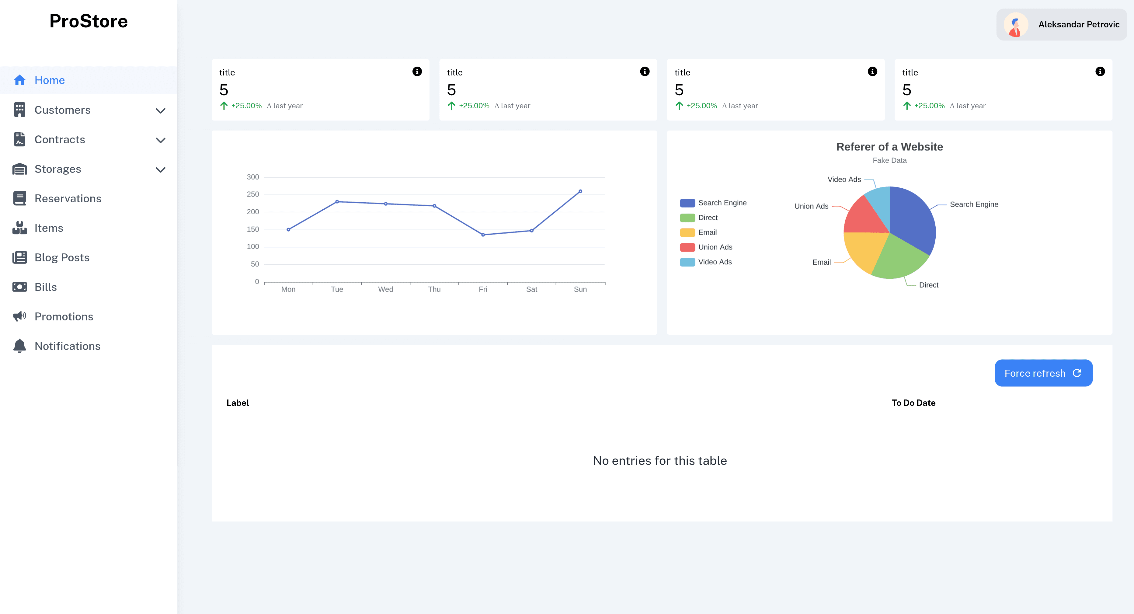1134x614 pixels.
Task: Click info icon on second title card
Action: coord(645,72)
